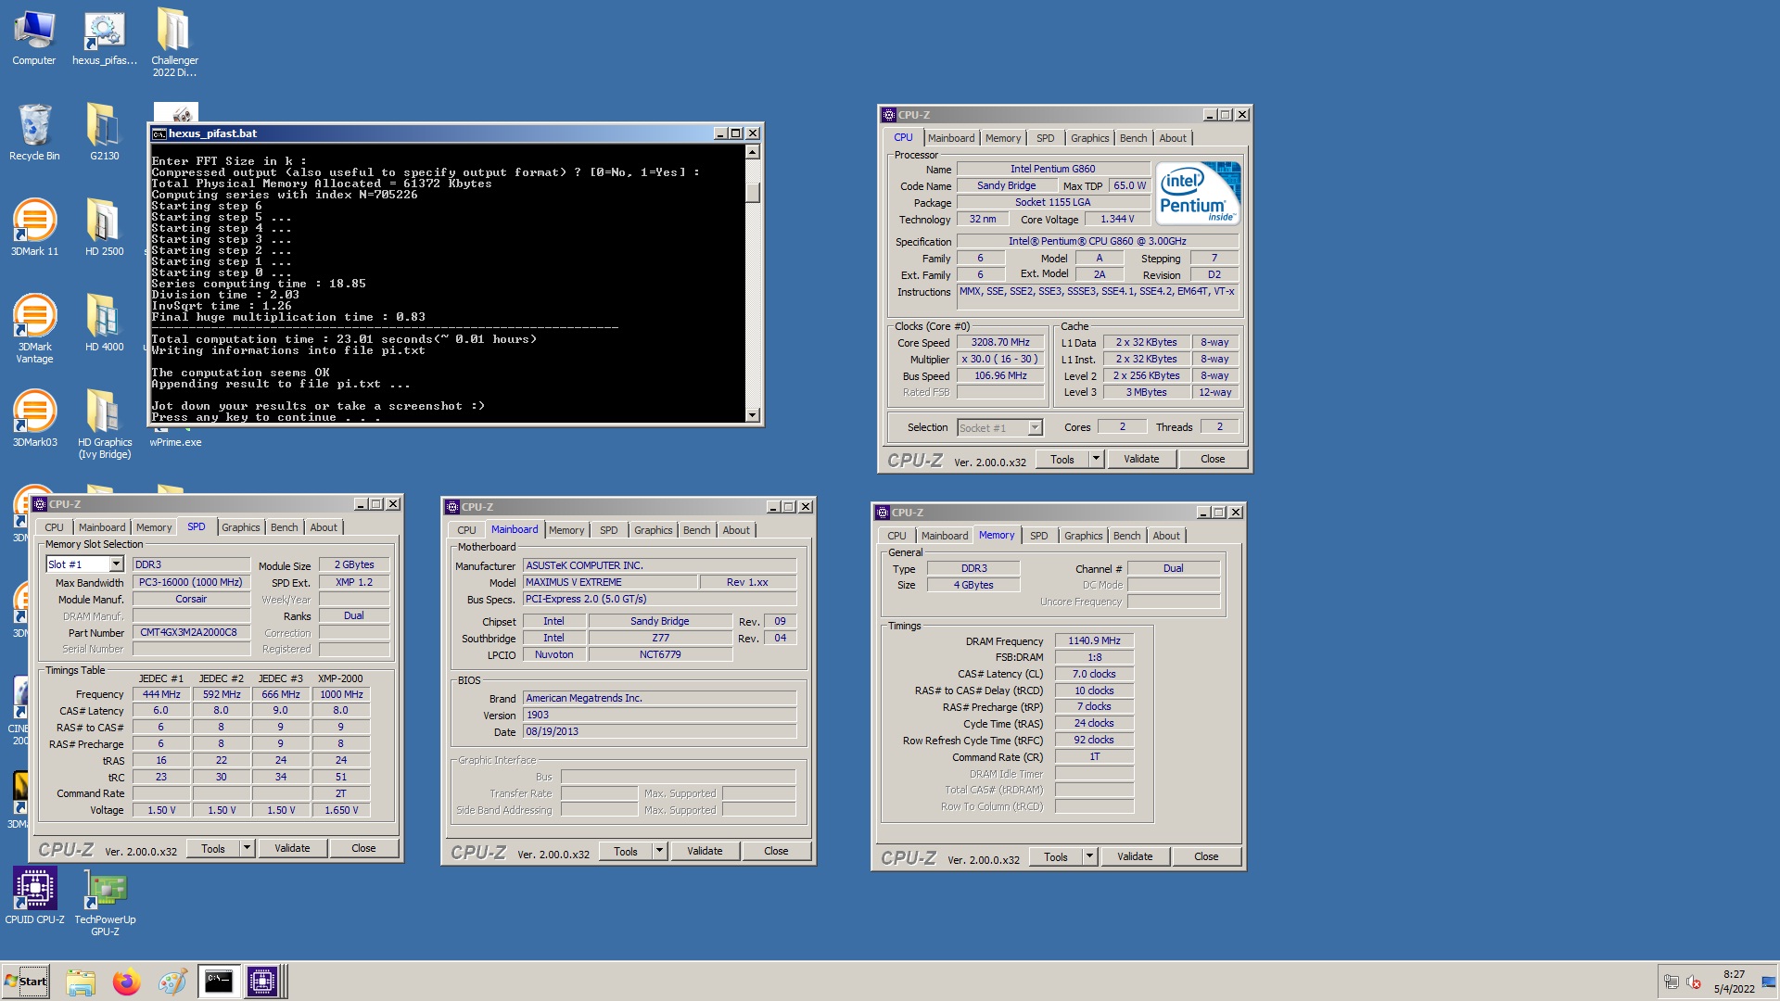Switch to Bench tab in CPU window

[x=1133, y=138]
